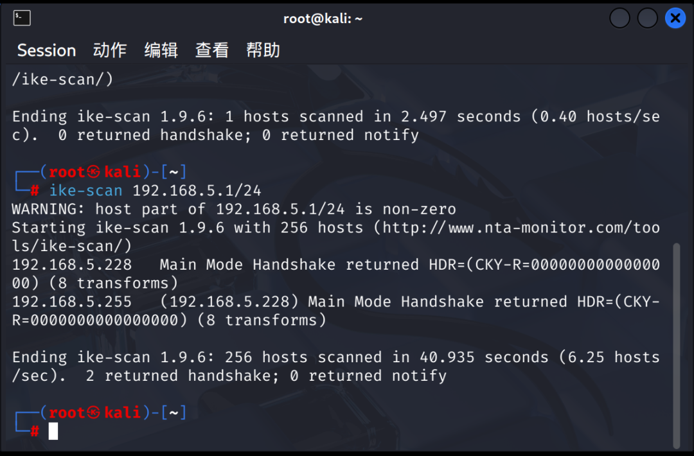Click the WARNING host part message line
This screenshot has width=694, height=456.
(x=234, y=209)
